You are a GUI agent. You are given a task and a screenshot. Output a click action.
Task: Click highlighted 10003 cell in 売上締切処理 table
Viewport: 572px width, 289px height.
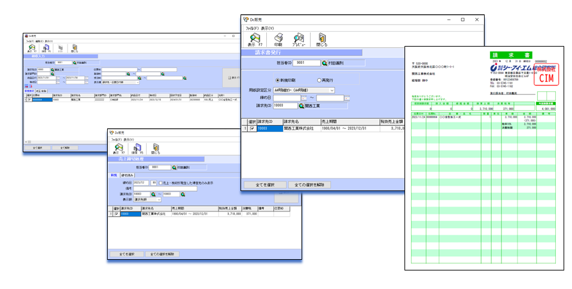coord(130,214)
